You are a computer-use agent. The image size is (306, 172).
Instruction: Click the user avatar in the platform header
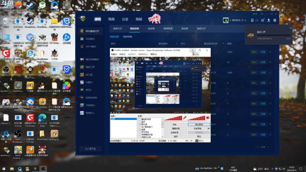click(x=226, y=20)
